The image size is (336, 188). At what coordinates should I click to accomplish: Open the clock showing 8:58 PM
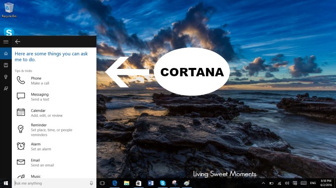326,183
